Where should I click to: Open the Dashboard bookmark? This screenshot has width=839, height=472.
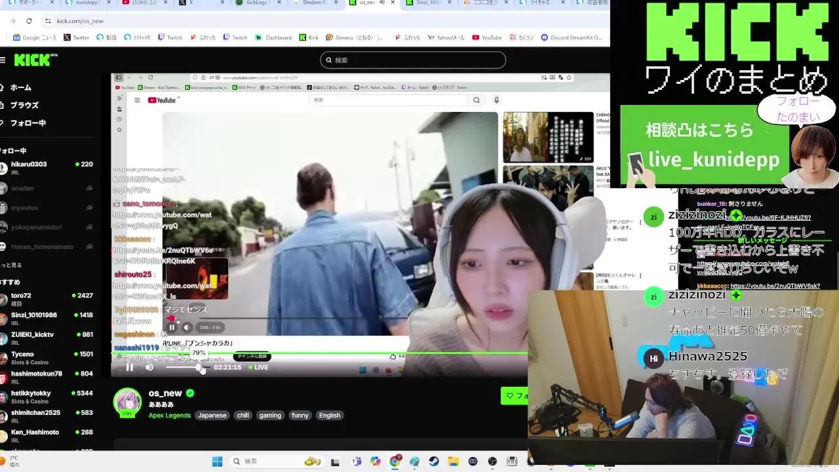click(x=273, y=37)
